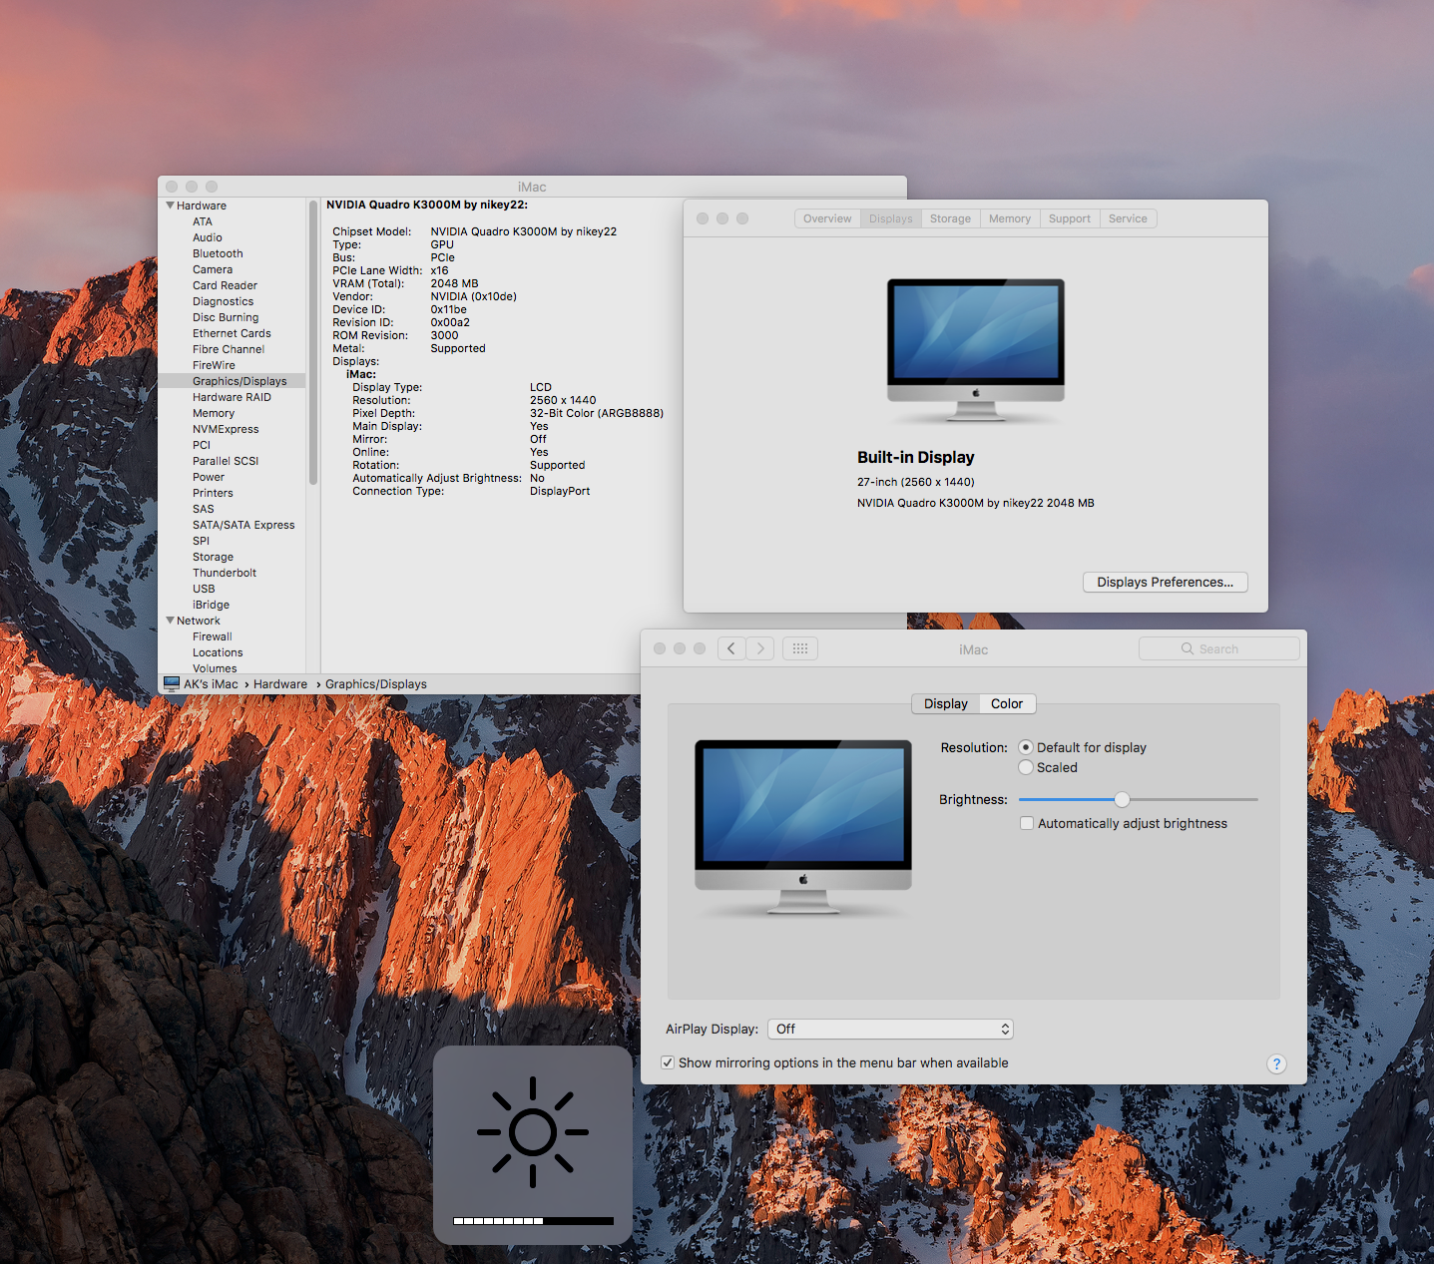This screenshot has height=1264, width=1434.
Task: Click the computer icon beside AK's iMac
Action: click(x=172, y=683)
